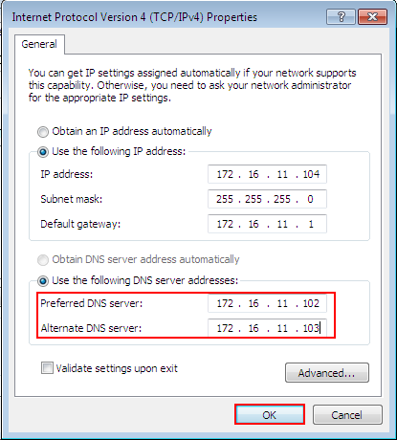Click the Default gateway input field

tap(267, 224)
